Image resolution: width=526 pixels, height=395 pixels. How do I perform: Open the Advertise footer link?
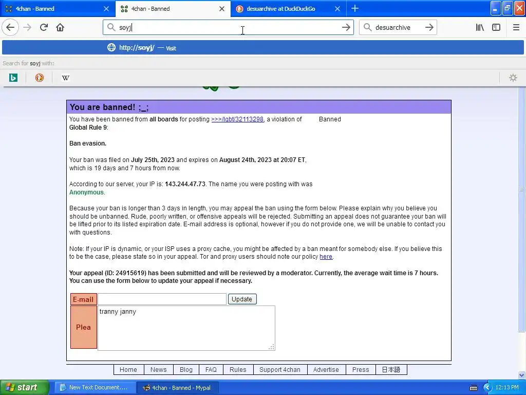pos(326,369)
